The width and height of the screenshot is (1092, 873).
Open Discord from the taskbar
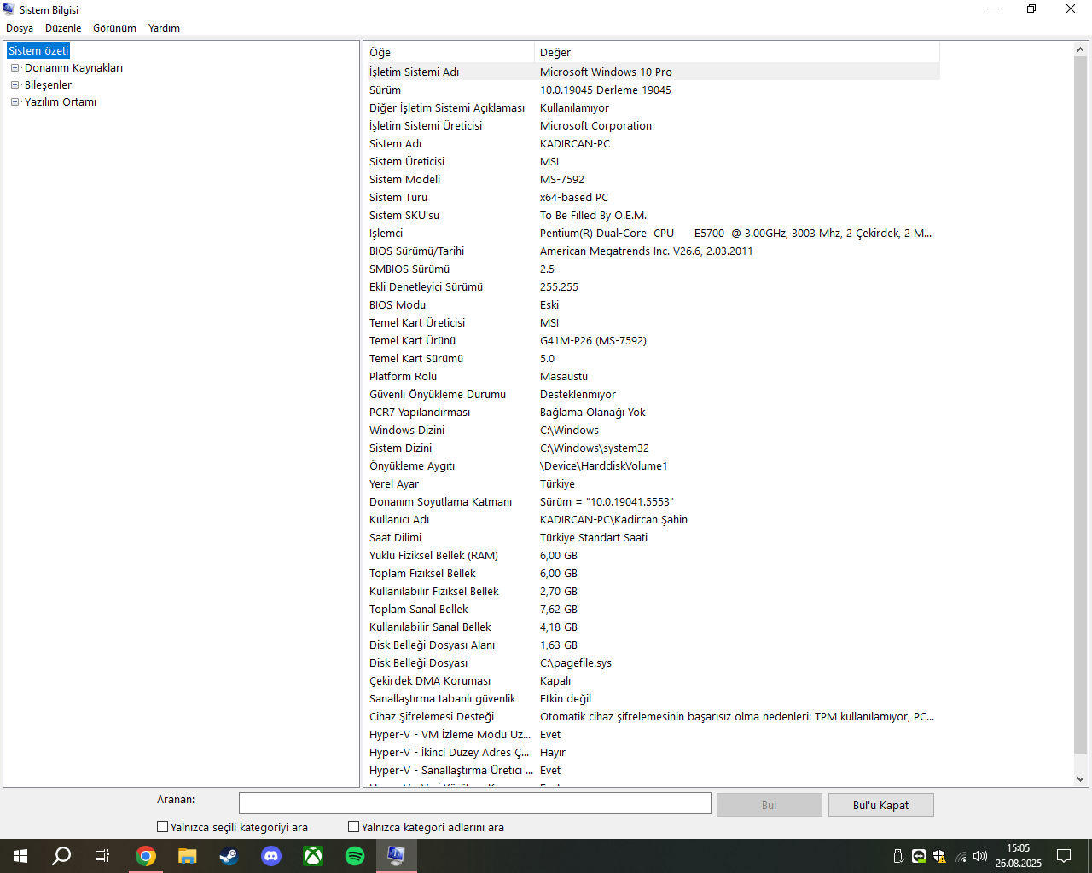click(x=271, y=856)
